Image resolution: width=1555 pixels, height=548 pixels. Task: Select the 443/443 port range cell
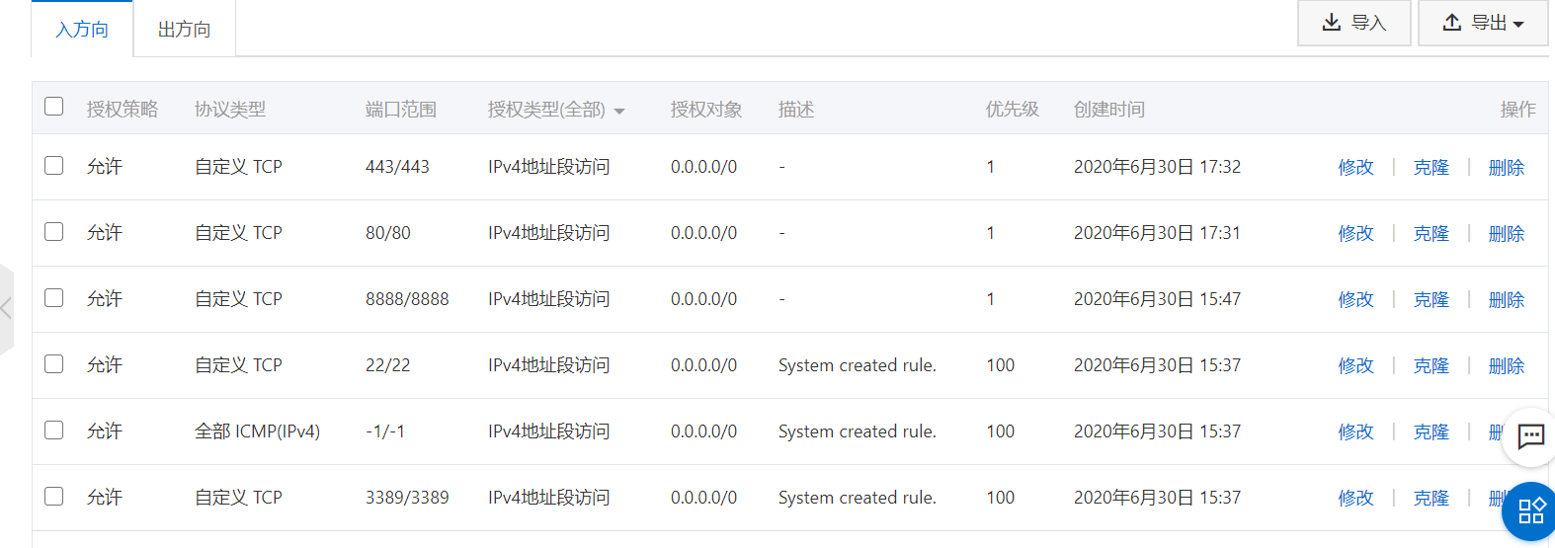(x=397, y=167)
